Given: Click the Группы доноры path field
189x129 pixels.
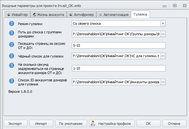Looking at the screenshot, I should [x=116, y=34].
